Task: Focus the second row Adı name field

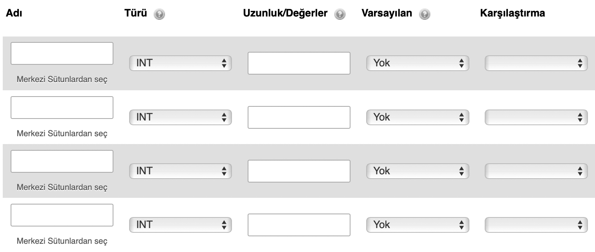Action: click(x=62, y=107)
